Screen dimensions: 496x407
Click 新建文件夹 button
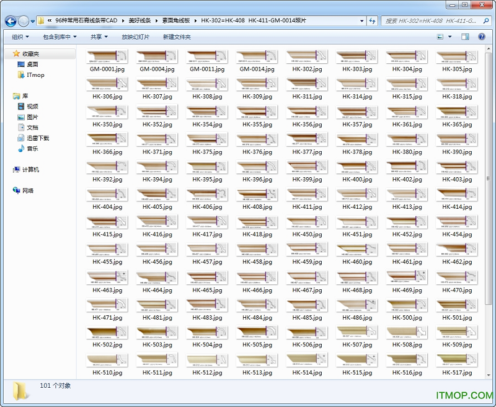pos(177,37)
